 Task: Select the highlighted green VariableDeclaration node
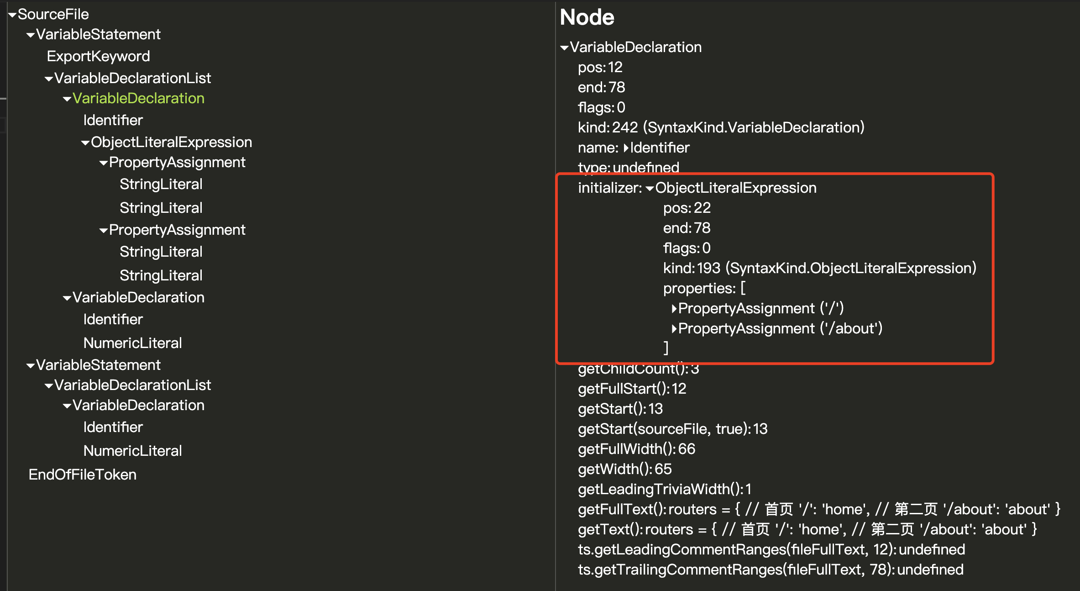[138, 98]
